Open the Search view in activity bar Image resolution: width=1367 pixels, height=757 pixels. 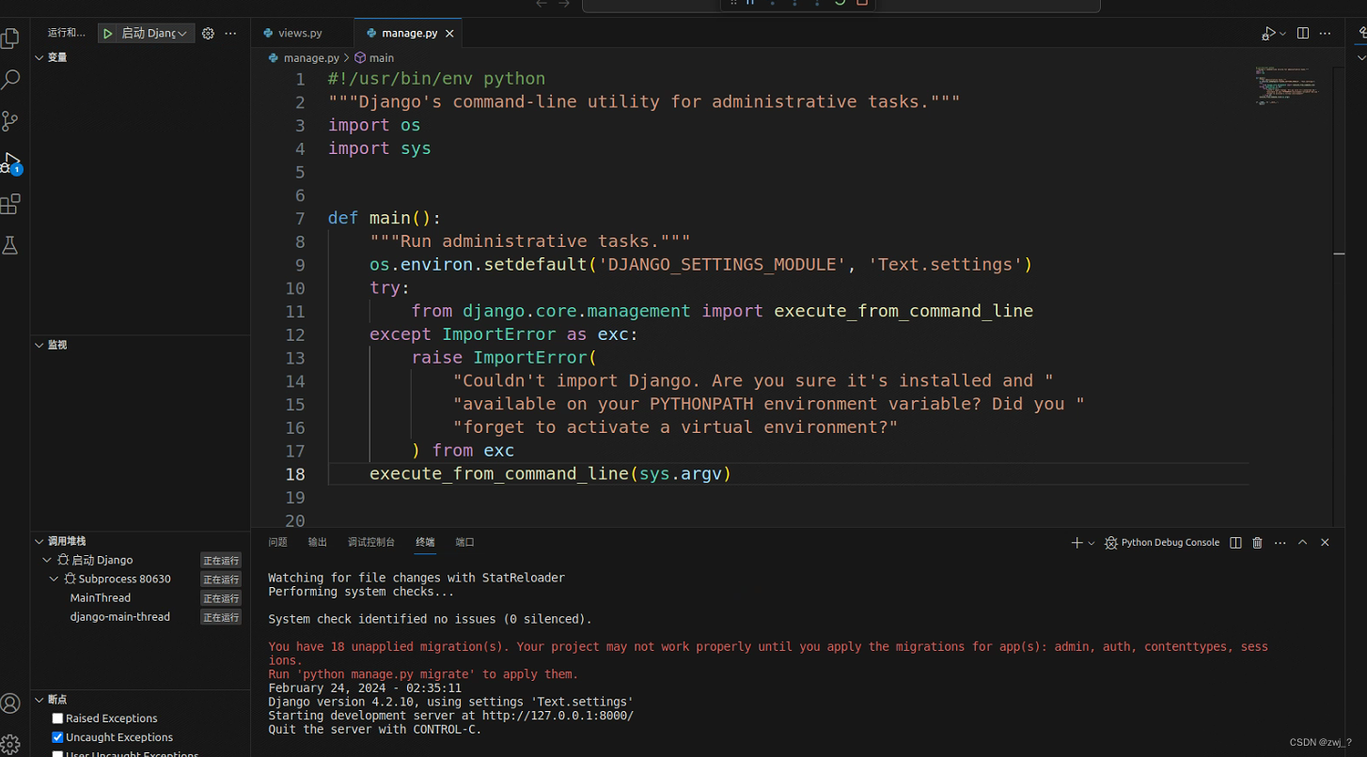(x=10, y=80)
